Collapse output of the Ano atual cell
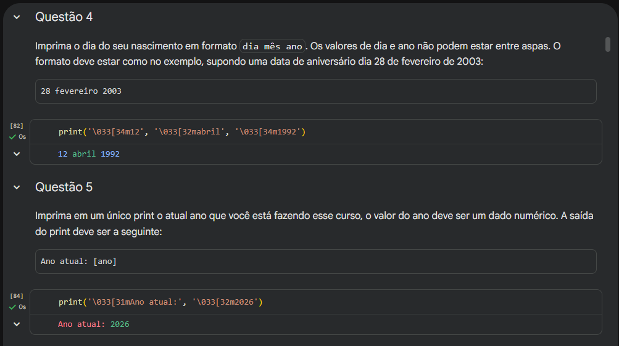The height and width of the screenshot is (346, 619). click(x=17, y=324)
